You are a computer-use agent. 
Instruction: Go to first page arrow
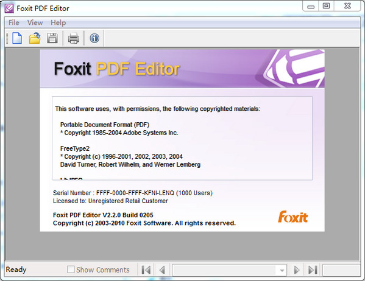click(146, 270)
